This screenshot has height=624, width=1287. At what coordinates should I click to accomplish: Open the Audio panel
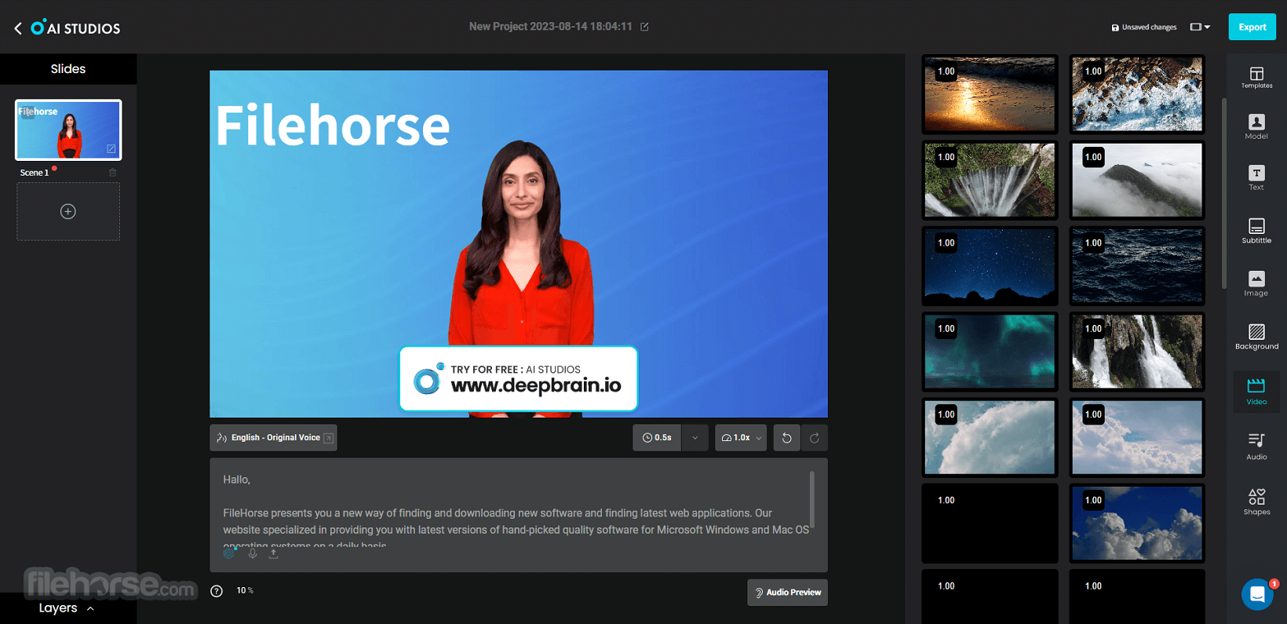(x=1256, y=447)
